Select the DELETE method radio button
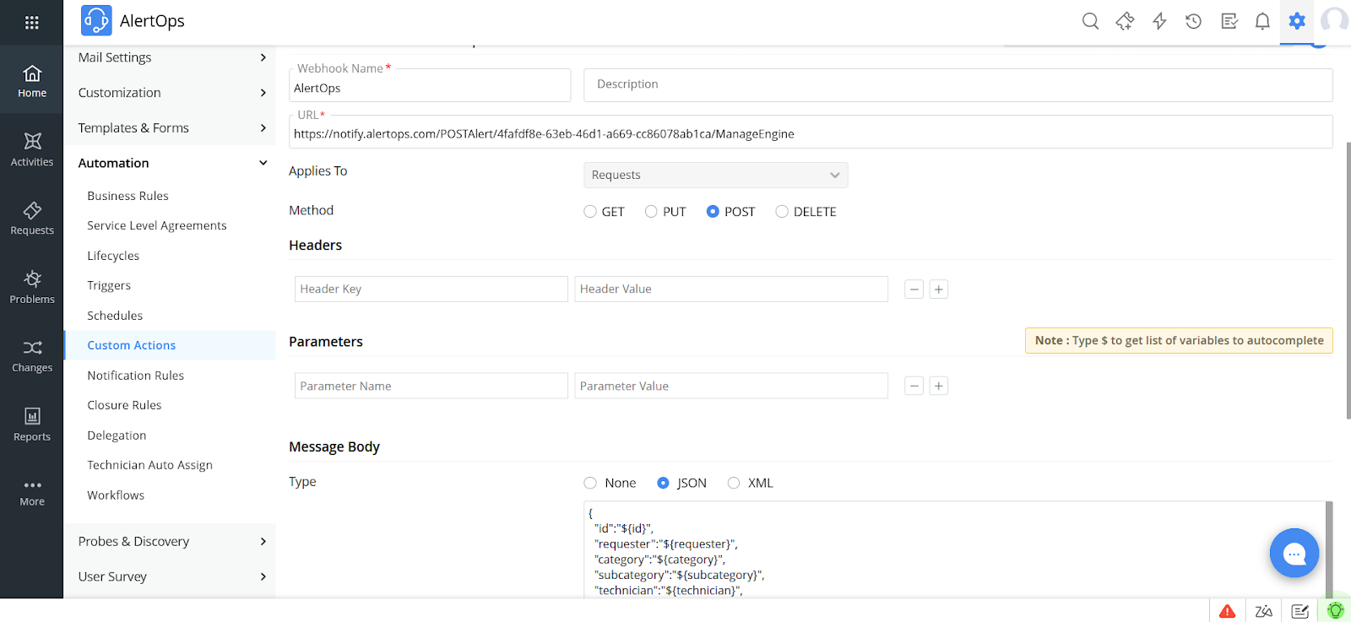1351x622 pixels. [x=782, y=212]
